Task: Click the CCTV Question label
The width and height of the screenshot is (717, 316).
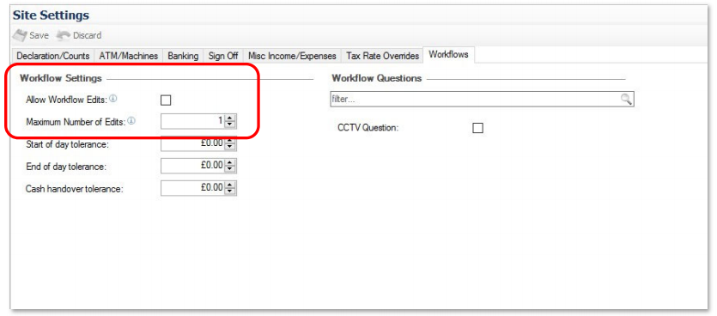Action: 368,128
